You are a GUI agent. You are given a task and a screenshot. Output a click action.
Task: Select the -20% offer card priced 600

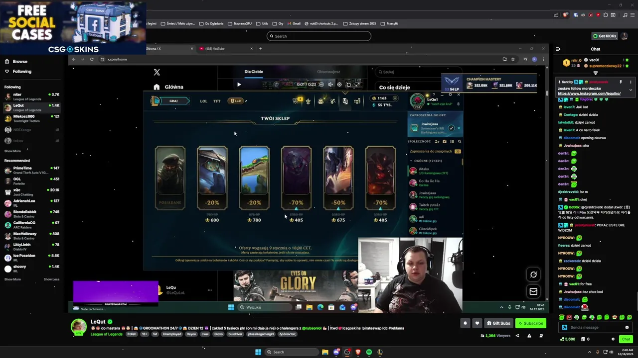tap(212, 178)
